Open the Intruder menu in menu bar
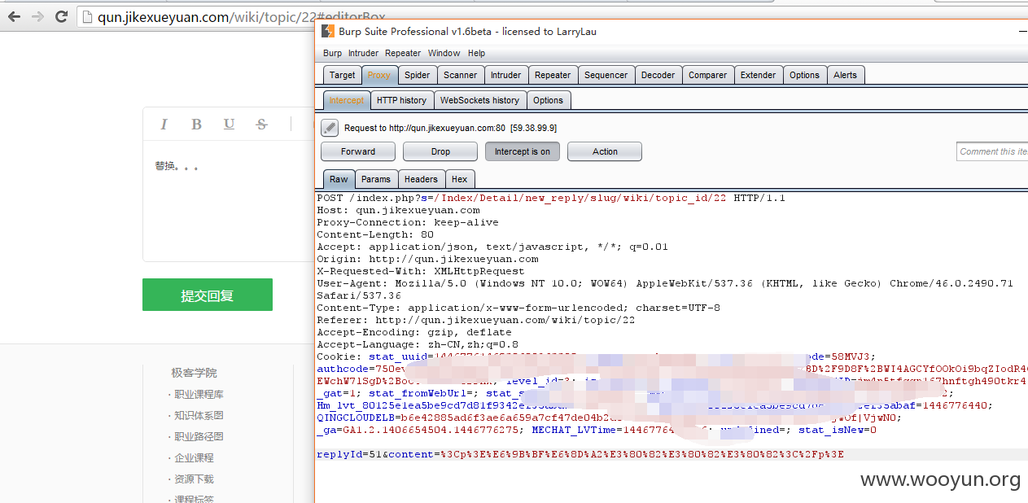This screenshot has height=503, width=1028. click(x=363, y=53)
